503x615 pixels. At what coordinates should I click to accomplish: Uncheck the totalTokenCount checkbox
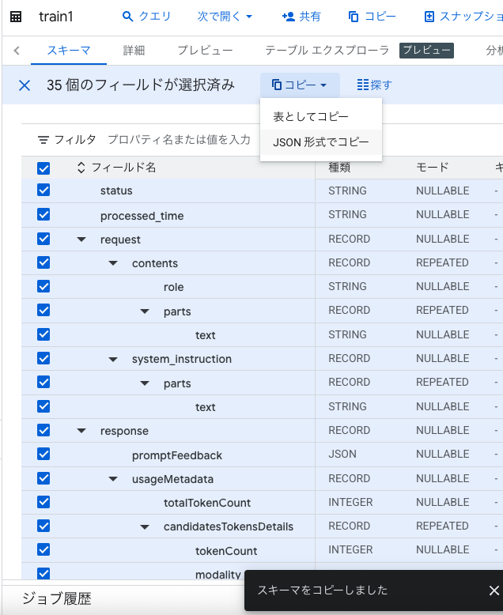click(43, 502)
